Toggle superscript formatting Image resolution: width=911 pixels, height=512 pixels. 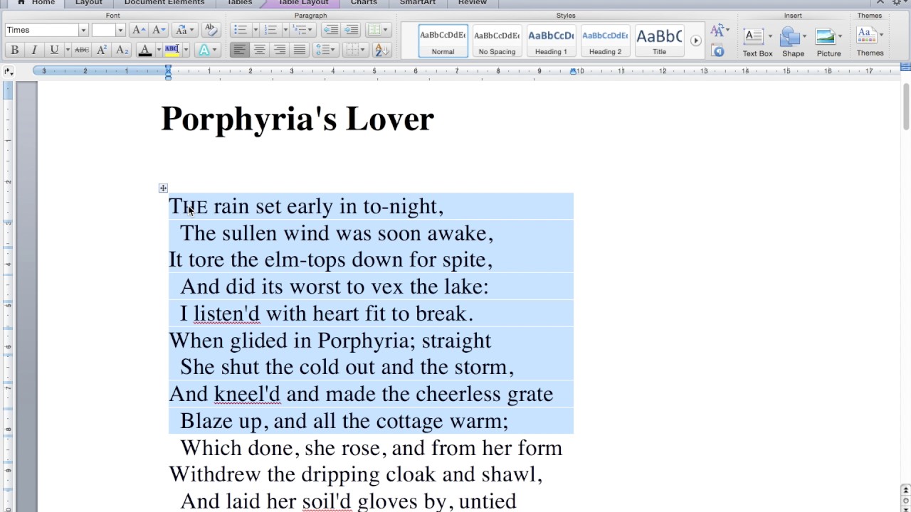pyautogui.click(x=102, y=50)
